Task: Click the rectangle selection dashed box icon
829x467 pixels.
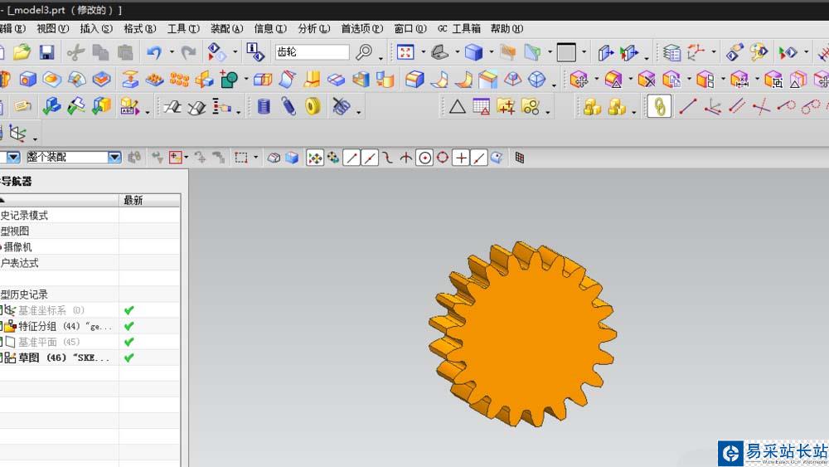Action: pos(241,158)
